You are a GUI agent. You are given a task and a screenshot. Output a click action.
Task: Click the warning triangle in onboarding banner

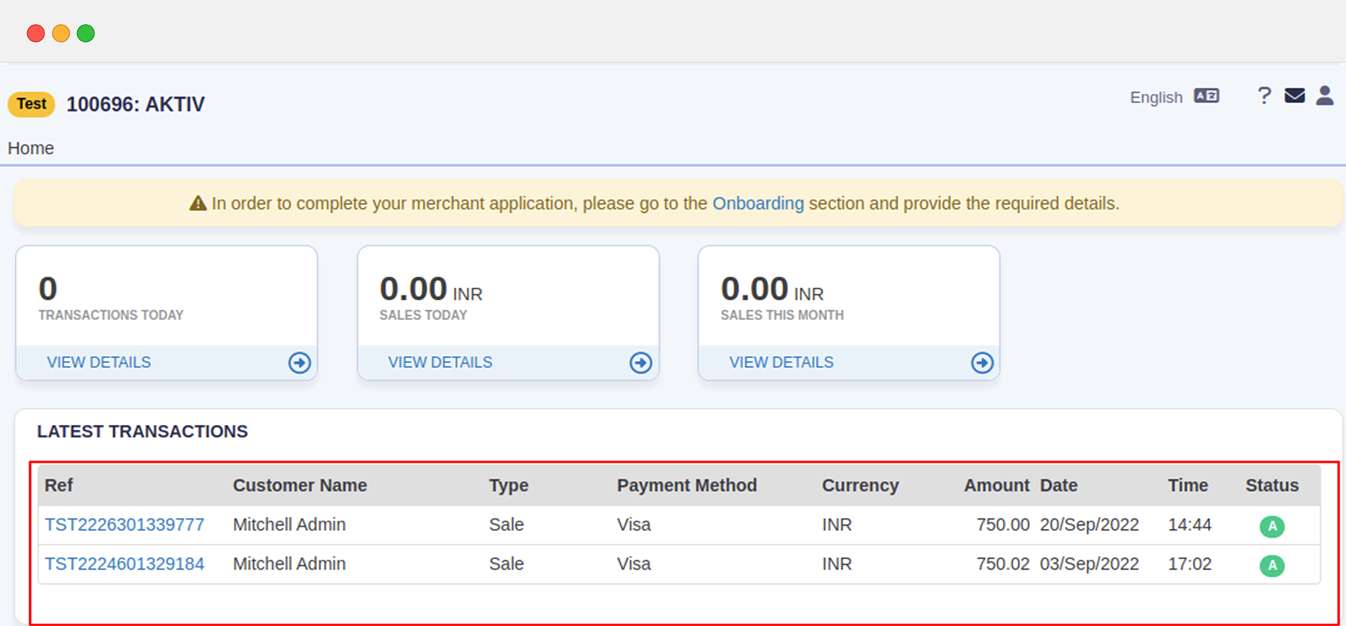coord(197,204)
